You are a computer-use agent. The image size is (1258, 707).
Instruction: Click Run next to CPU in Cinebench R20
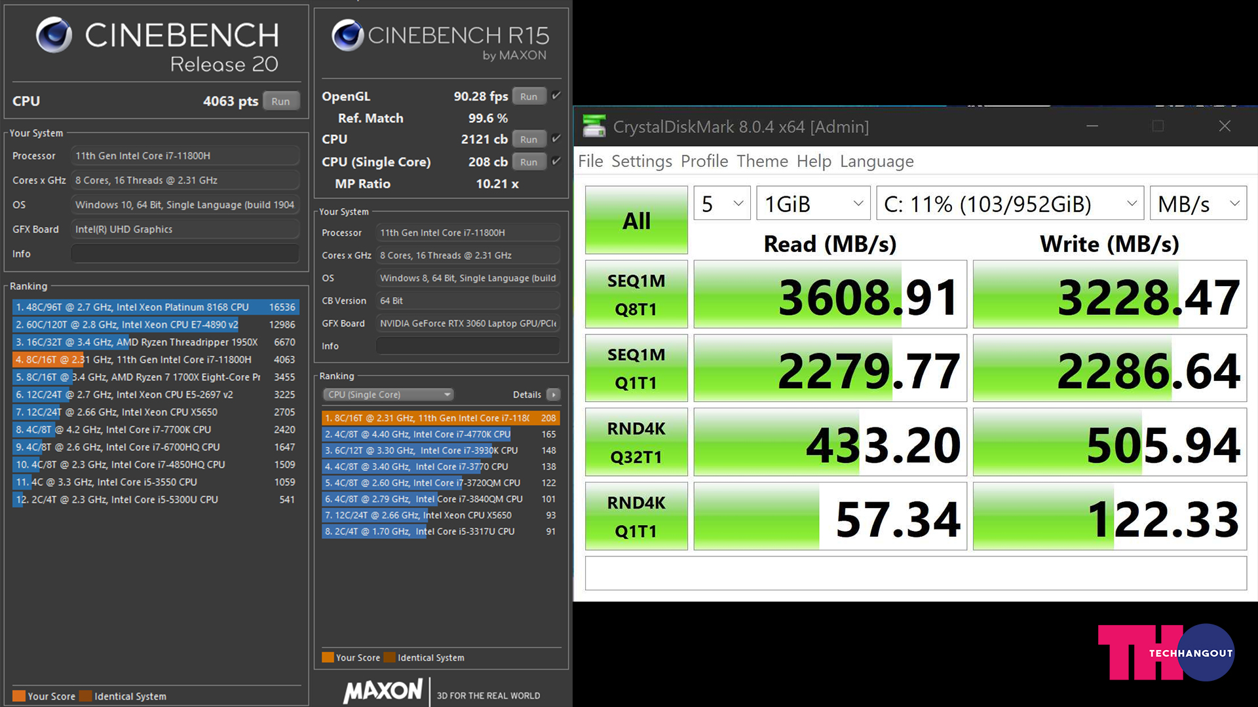coord(280,101)
